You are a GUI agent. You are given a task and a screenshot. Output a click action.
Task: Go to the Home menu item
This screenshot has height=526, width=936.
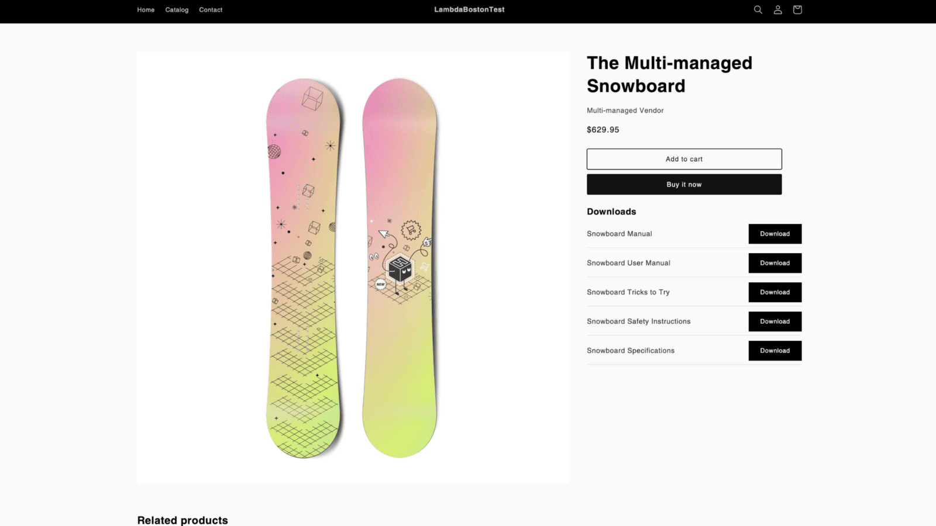pos(146,10)
